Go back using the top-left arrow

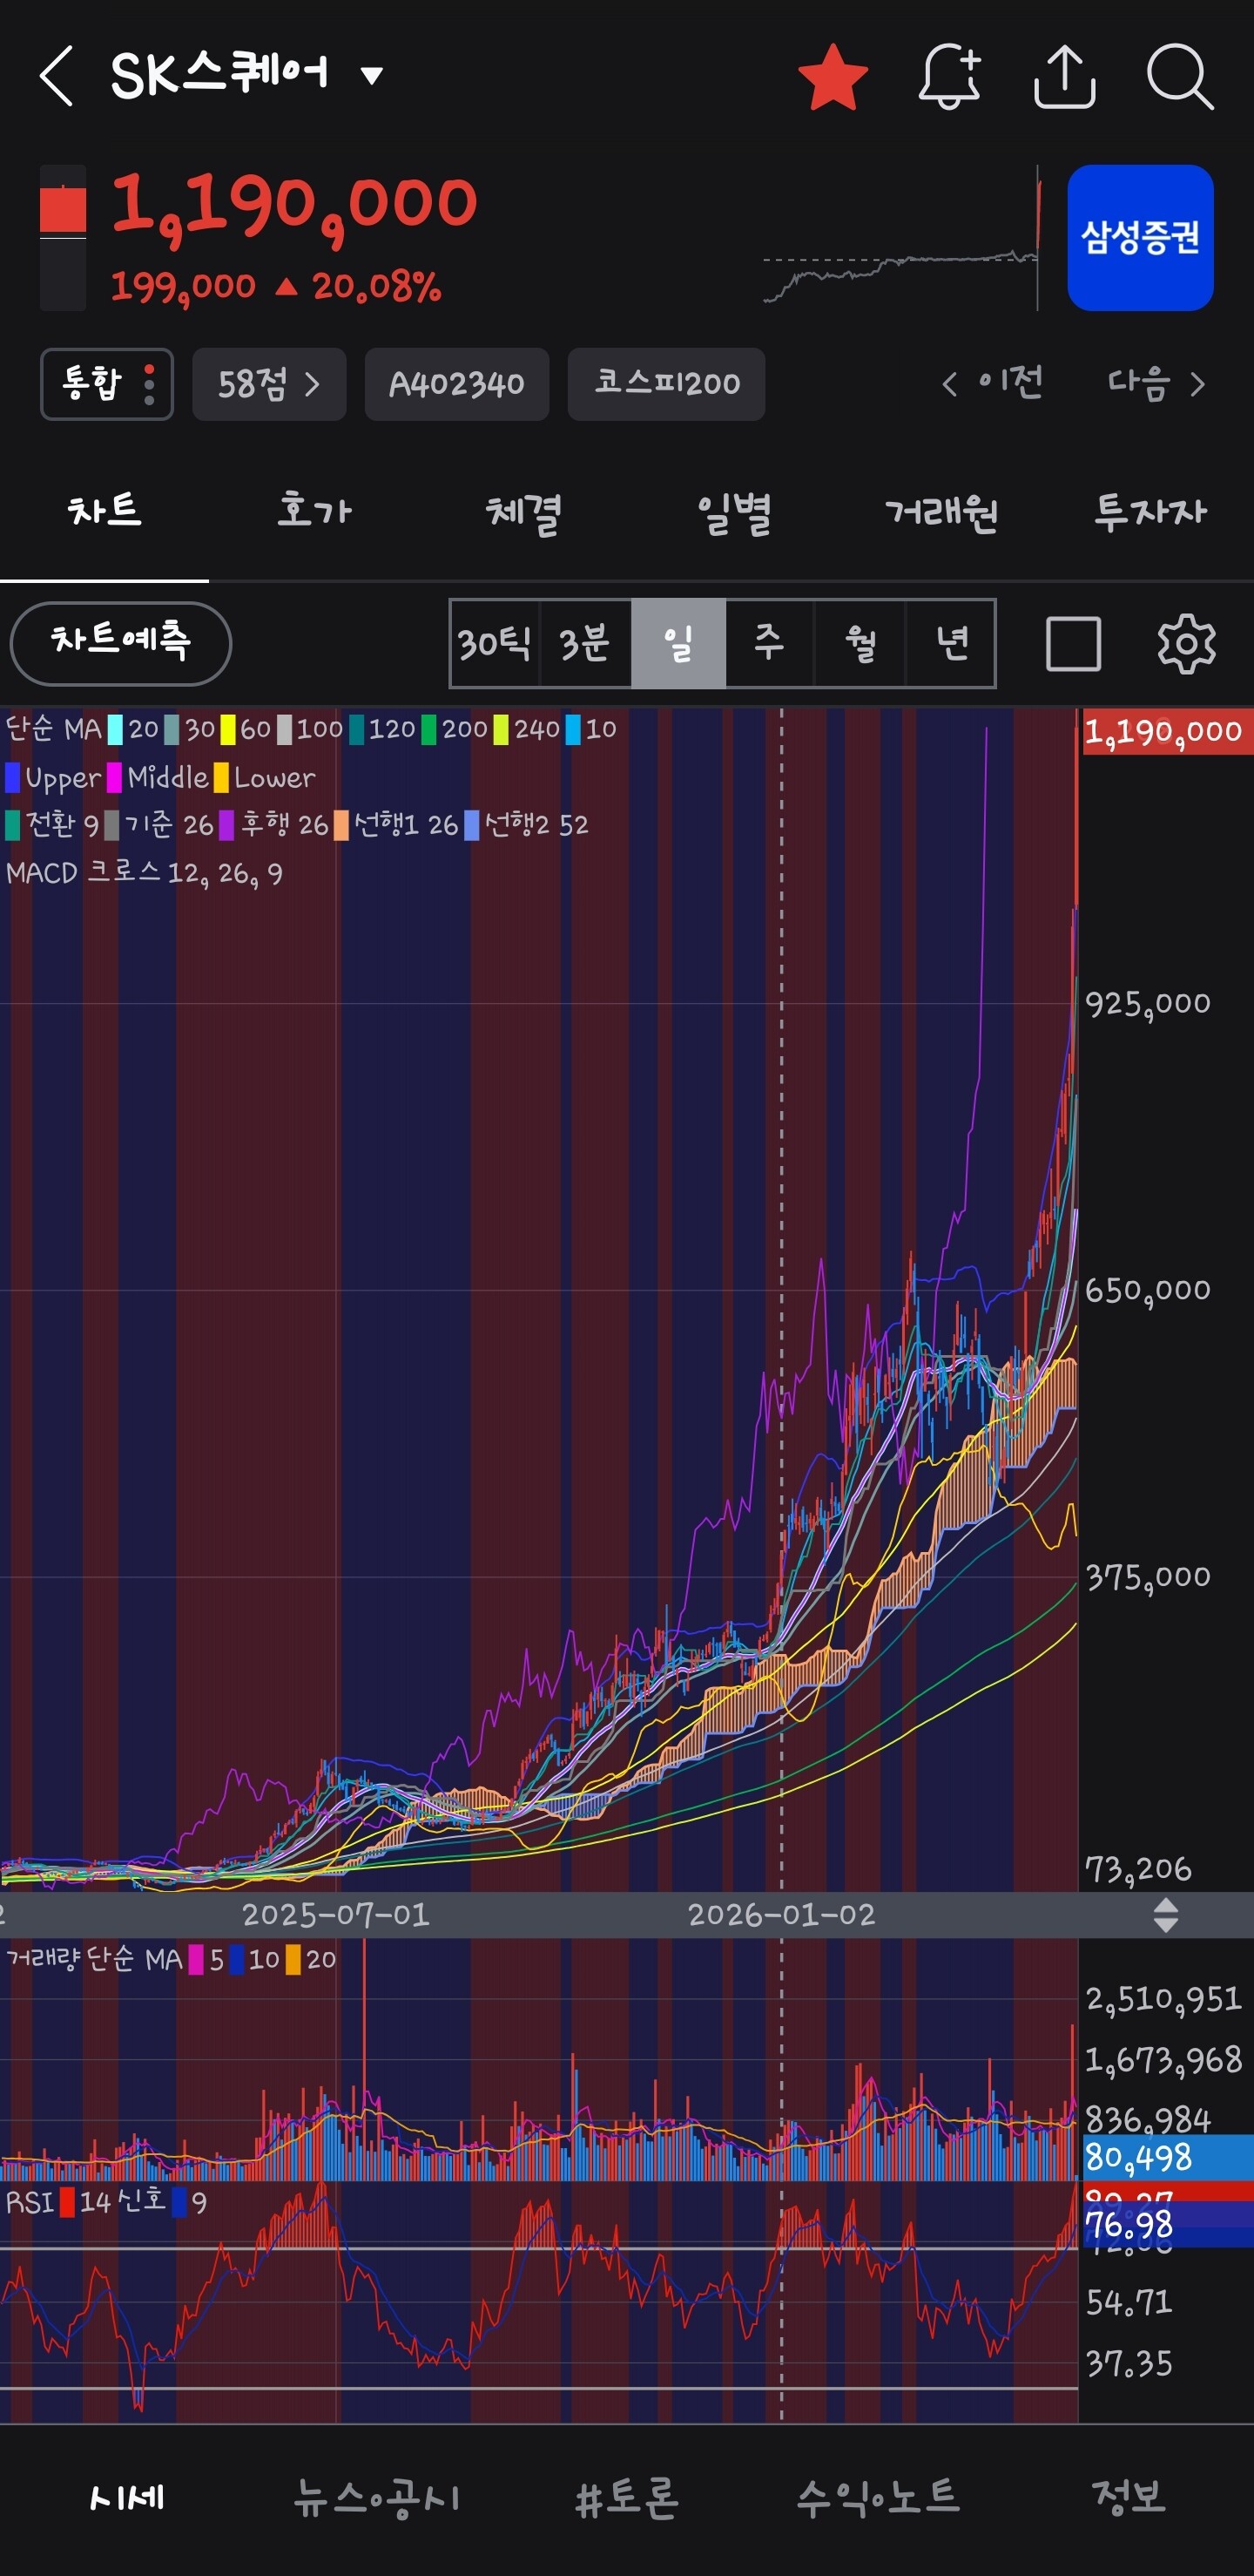point(57,75)
